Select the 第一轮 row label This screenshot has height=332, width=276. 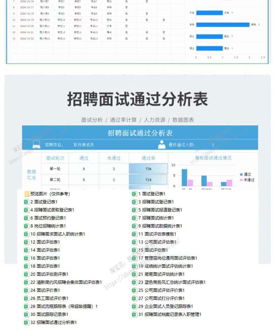coord(55,169)
